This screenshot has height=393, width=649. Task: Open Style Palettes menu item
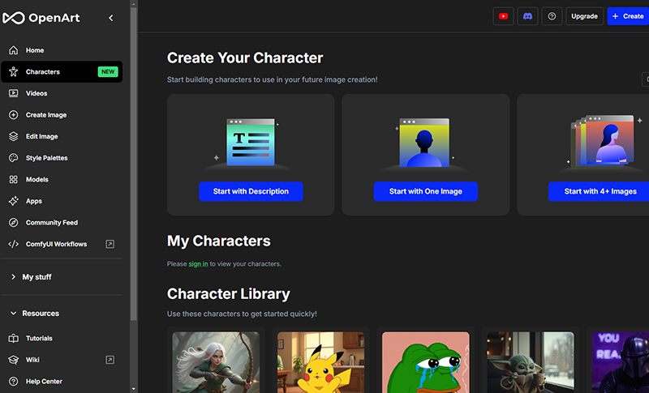[62, 157]
